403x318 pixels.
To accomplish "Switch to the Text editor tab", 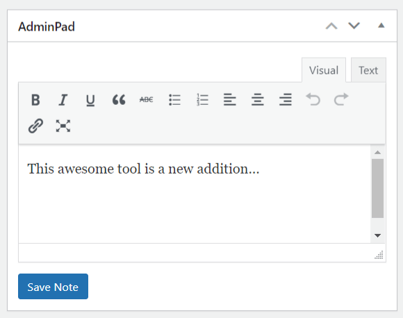I will click(368, 70).
